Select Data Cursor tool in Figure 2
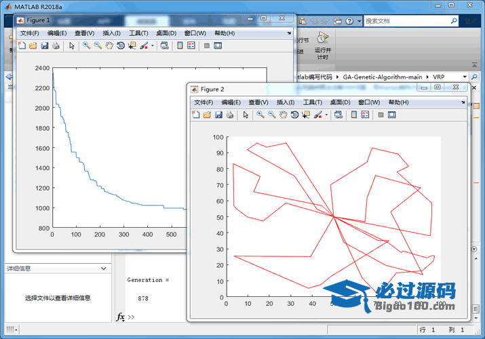485x339 pixels. (x=306, y=115)
